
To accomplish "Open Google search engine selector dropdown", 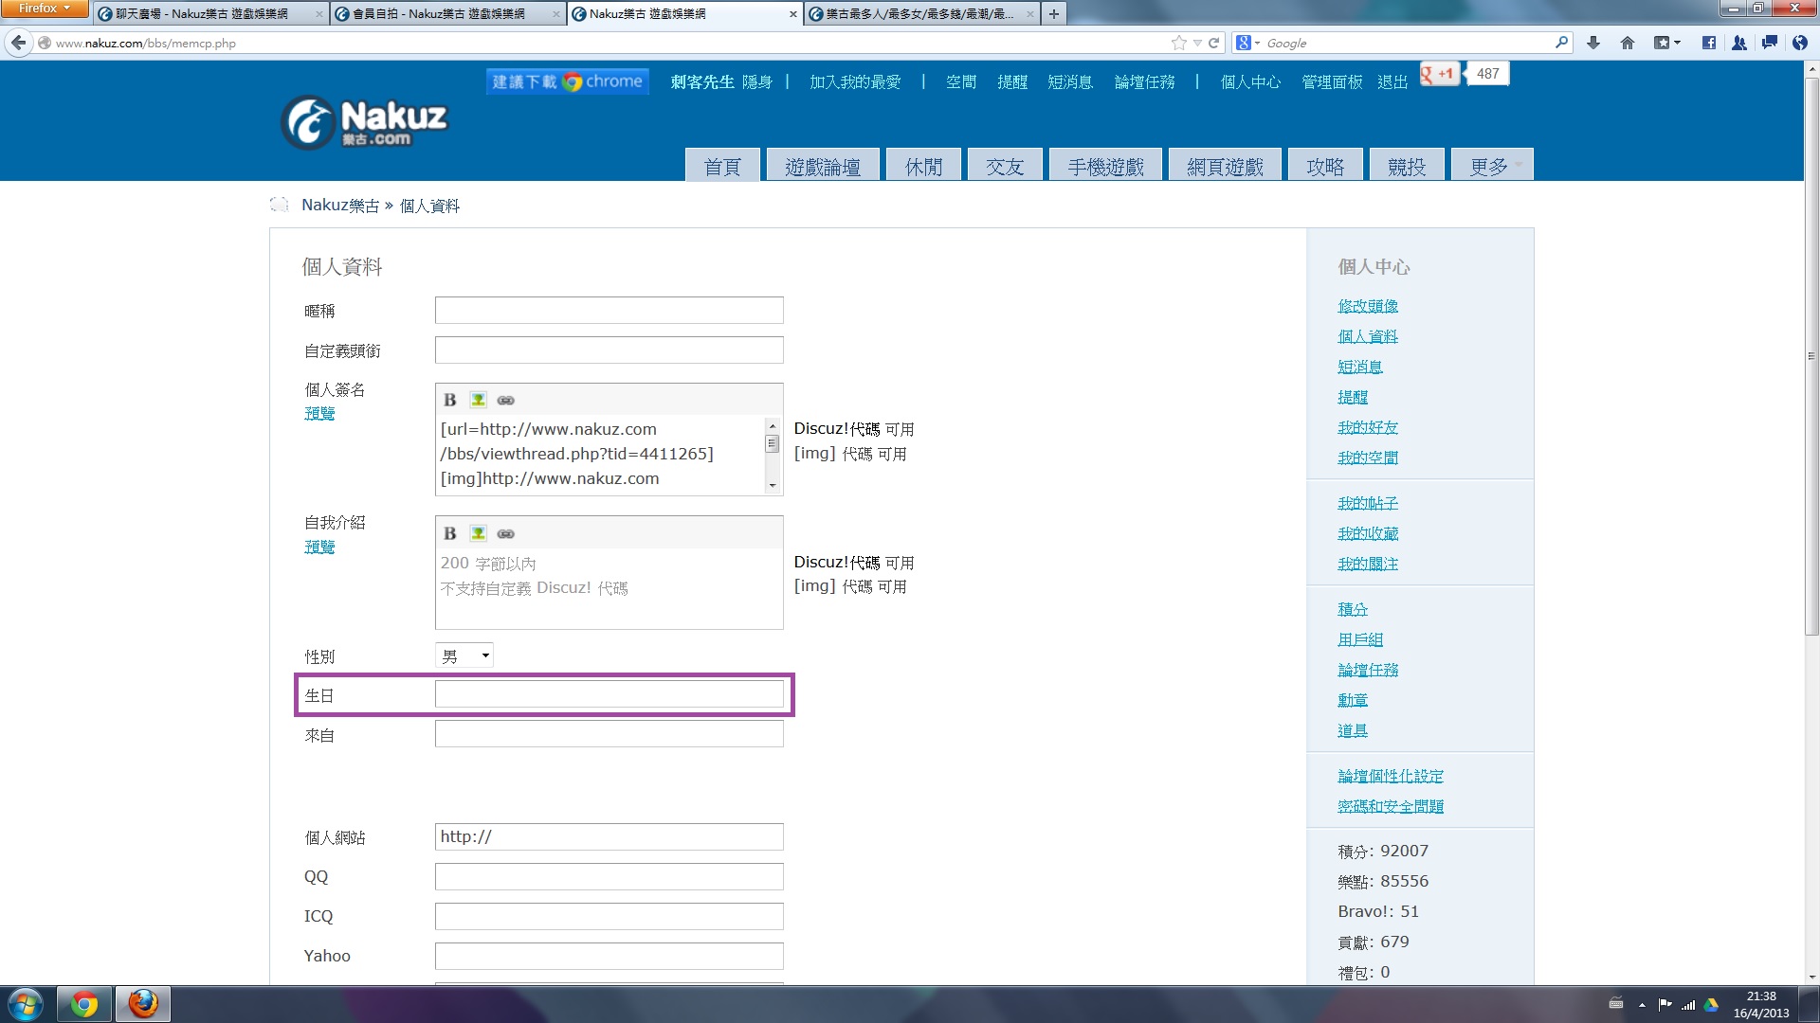I will pos(1247,43).
